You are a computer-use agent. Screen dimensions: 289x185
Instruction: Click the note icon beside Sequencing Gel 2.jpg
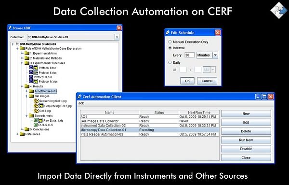41,106
